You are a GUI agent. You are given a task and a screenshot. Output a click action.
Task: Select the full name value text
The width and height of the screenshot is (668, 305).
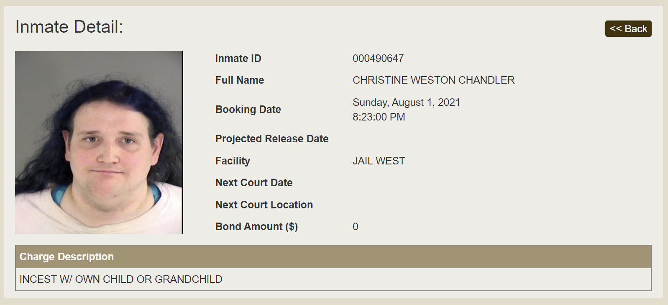click(433, 80)
